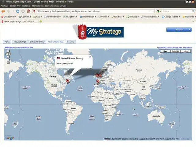Zoom in the map with plus button
This screenshot has width=196, height=147.
tap(8, 60)
